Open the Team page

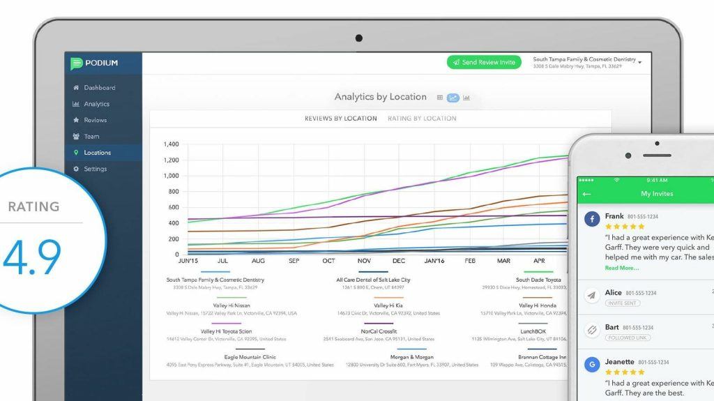(x=91, y=136)
